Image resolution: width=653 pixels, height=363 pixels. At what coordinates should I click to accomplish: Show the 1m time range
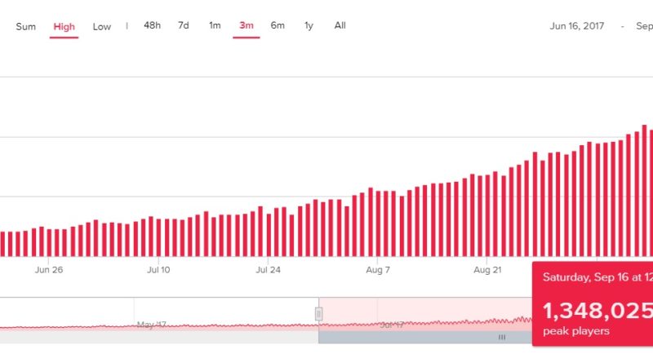tap(215, 25)
